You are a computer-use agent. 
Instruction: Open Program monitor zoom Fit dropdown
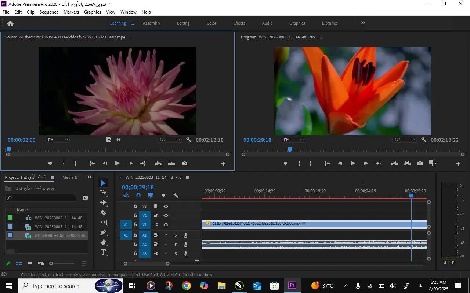click(293, 140)
